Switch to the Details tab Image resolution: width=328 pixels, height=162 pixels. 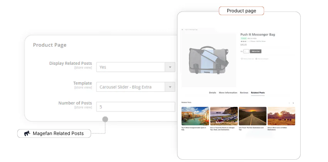(213, 93)
